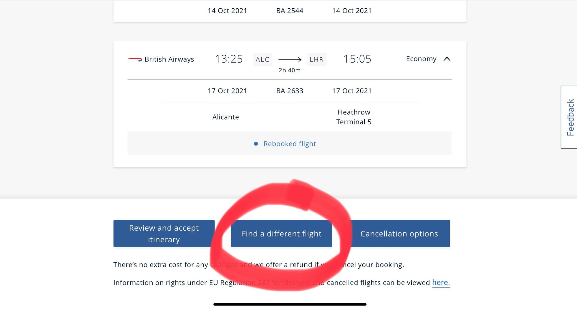Screen dimensions: 577x309
Task: Click the blue dot beside Rebooked flight
Action: [256, 144]
